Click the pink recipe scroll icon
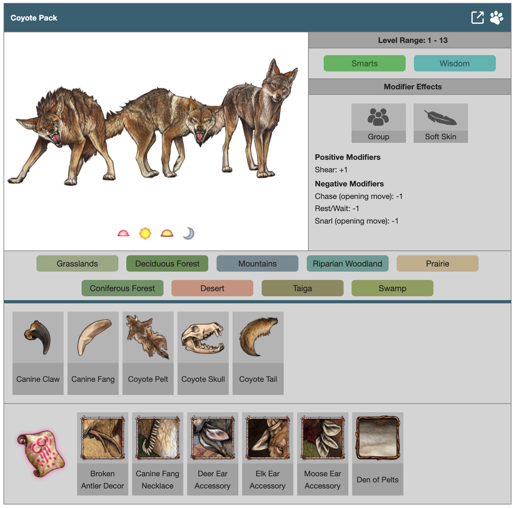The image size is (515, 508). point(41,454)
